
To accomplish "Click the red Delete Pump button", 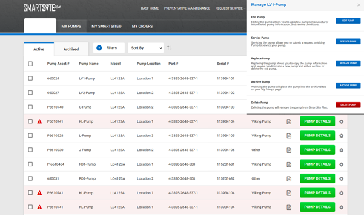I will (348, 105).
